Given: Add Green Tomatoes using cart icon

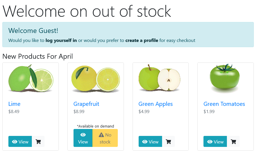Looking at the screenshot, I should click(233, 141).
